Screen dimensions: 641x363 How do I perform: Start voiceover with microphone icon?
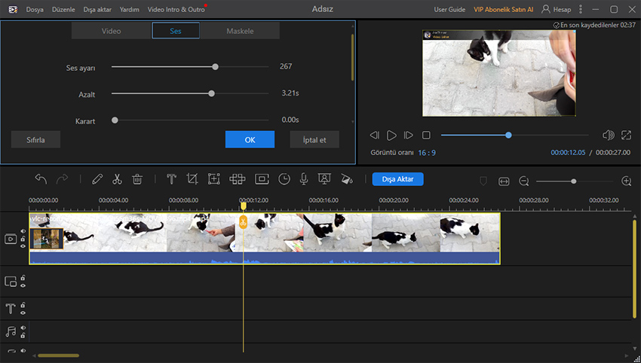[304, 179]
